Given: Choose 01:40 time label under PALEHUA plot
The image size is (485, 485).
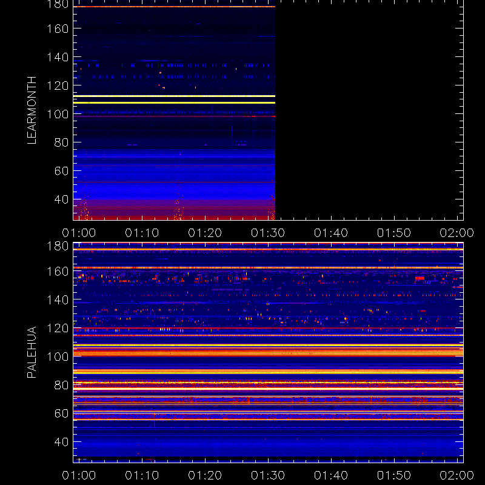Looking at the screenshot, I should [331, 475].
